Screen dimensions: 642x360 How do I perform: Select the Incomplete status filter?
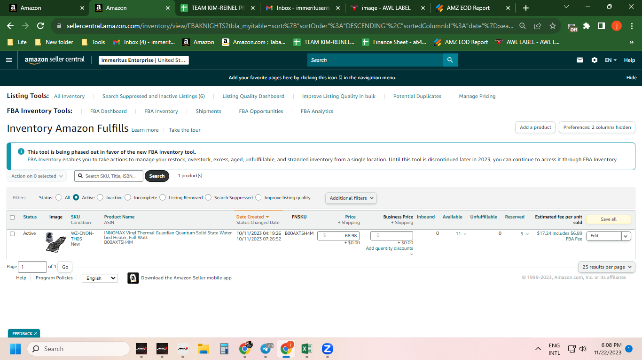tap(128, 198)
